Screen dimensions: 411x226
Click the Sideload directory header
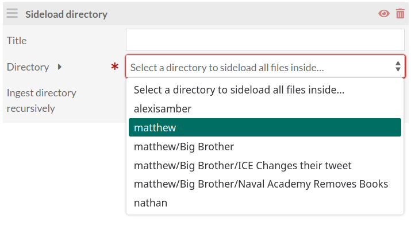[206, 14]
